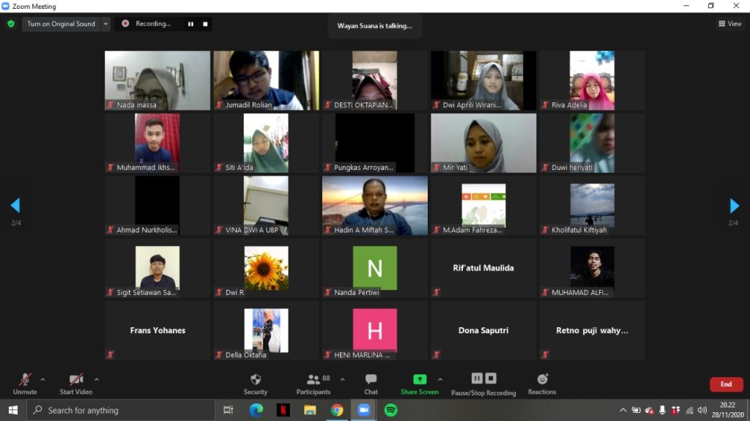
Task: Expand the audio options arrow beside Unmute
Action: 42,379
